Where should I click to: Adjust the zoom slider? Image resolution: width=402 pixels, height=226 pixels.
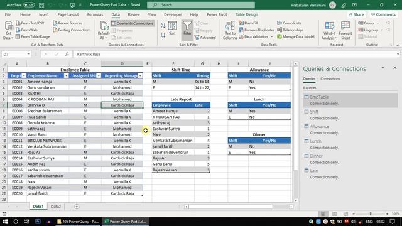(371, 213)
